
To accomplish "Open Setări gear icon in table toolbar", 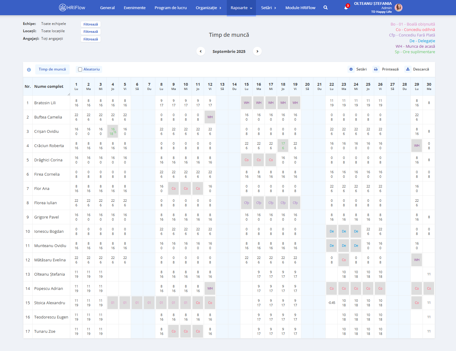I will (351, 69).
